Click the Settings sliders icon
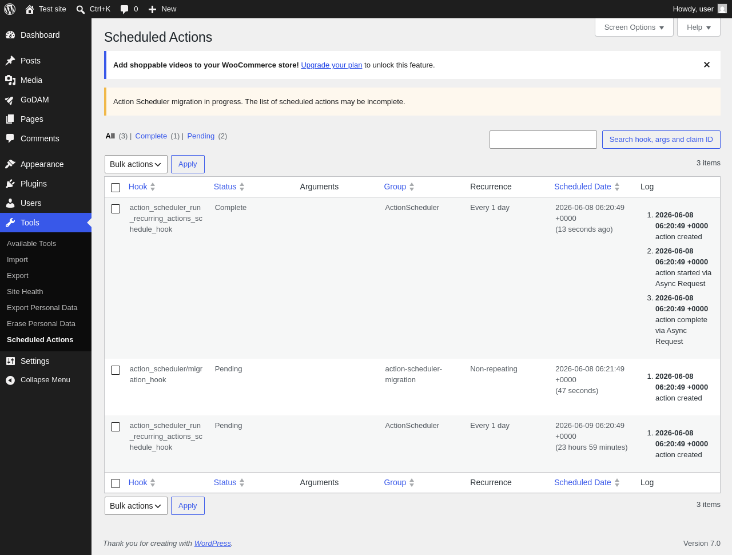This screenshot has height=555, width=732. (10, 361)
